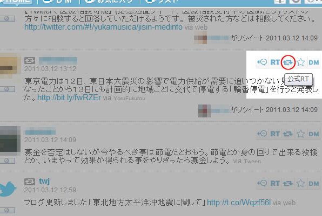The width and height of the screenshot is (322, 216).
Task: Send DM from the 東京電力 tweet
Action: pyautogui.click(x=313, y=62)
